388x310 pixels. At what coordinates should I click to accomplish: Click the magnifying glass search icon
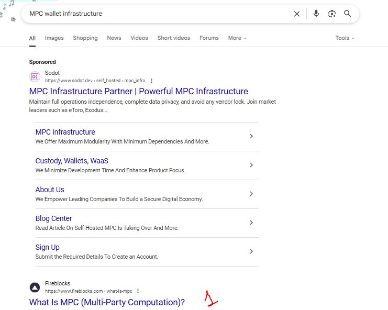pos(347,14)
